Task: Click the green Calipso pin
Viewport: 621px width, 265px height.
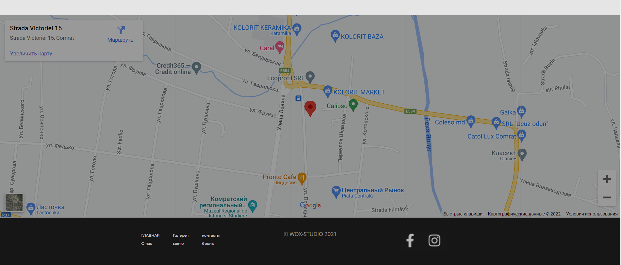Action: (353, 105)
